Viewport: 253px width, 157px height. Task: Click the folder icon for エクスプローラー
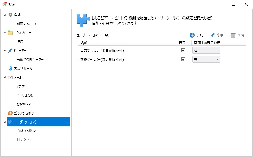click(x=10, y=33)
